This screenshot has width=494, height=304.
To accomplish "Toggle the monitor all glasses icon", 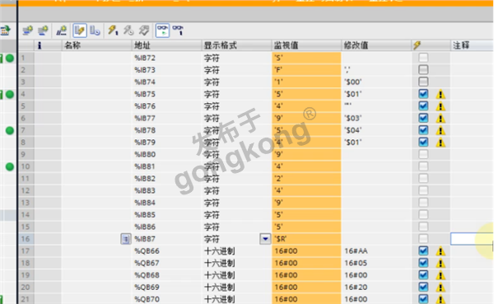I will 162,30.
